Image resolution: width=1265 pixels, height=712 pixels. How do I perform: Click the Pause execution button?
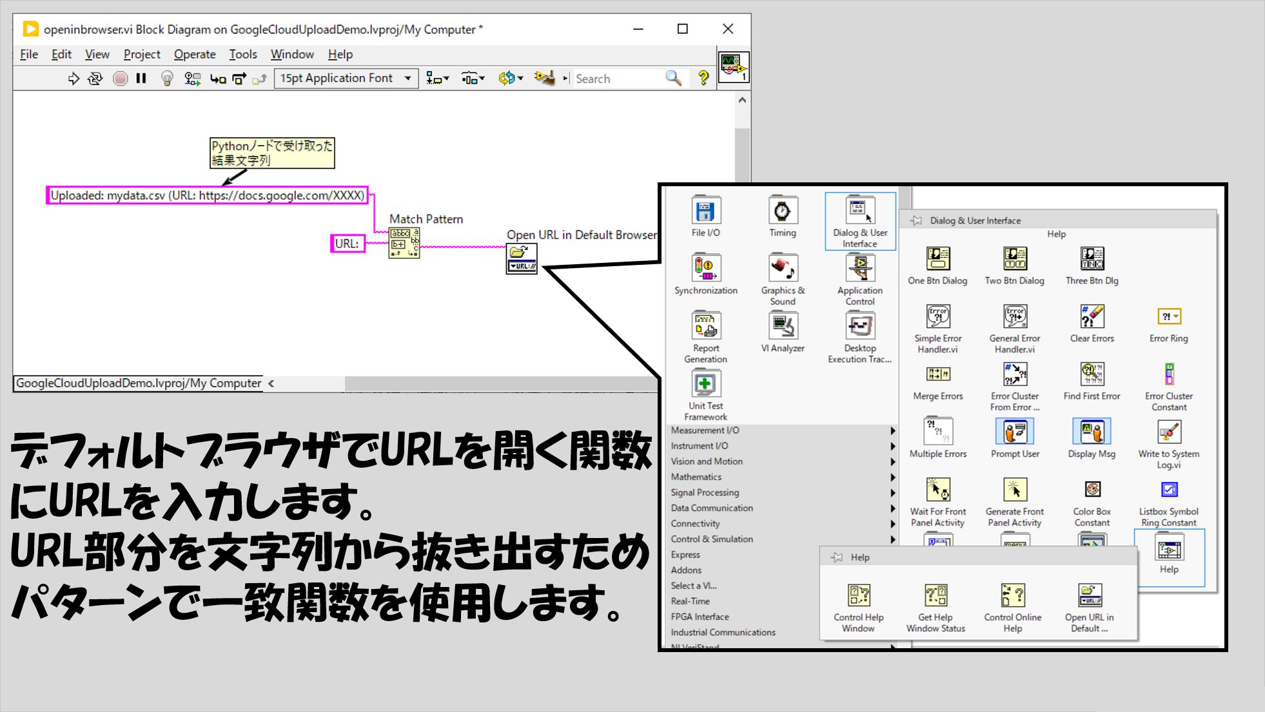[141, 79]
